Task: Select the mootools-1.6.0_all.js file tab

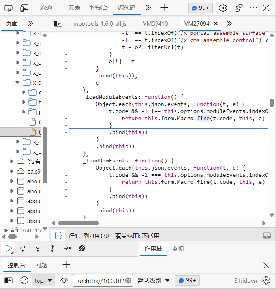Action: click(100, 24)
